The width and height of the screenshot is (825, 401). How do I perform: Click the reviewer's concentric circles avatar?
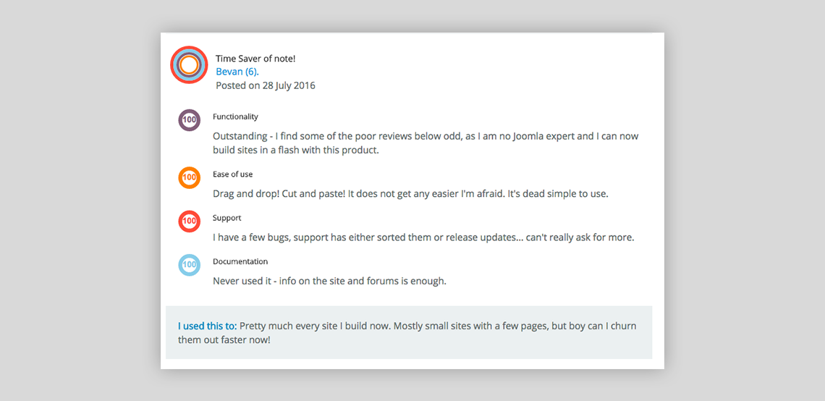coord(189,65)
